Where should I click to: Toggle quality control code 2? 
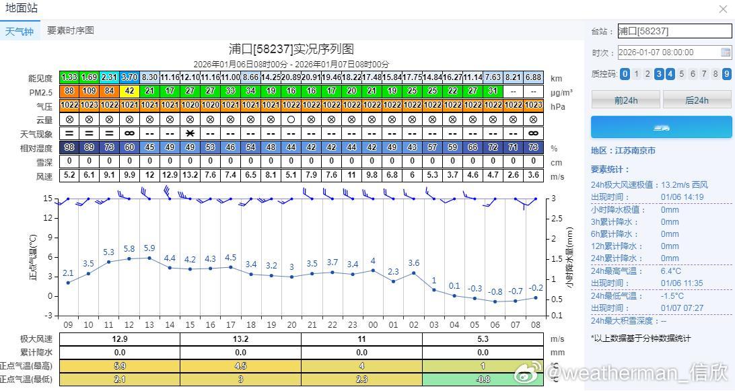point(647,73)
